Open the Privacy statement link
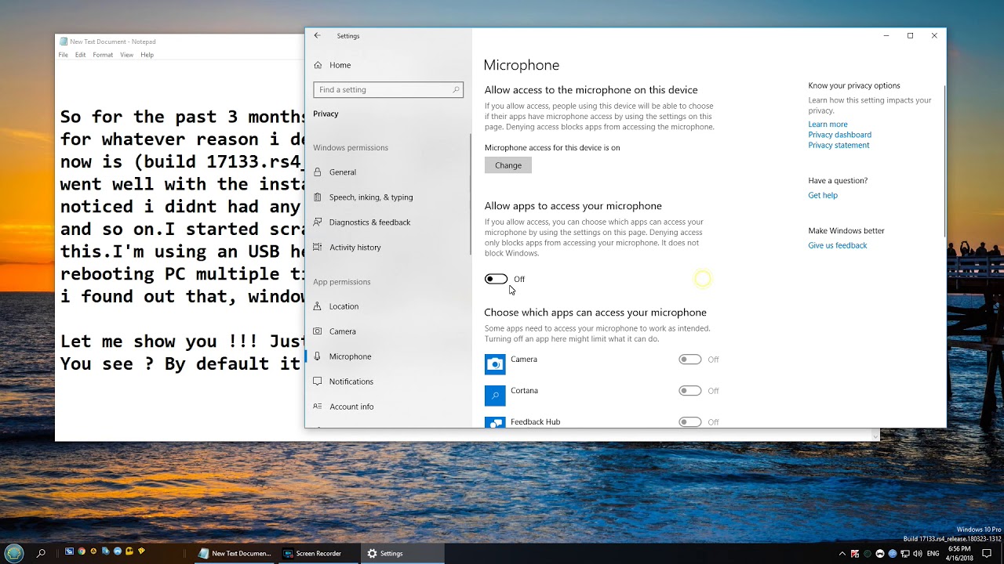This screenshot has height=564, width=1004. 838,145
